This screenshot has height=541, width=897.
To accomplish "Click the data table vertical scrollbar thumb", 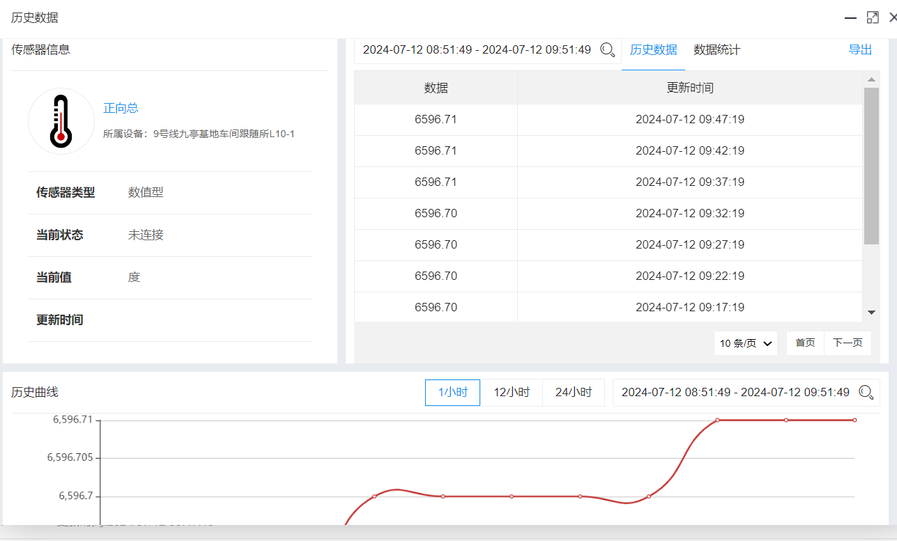I will tap(871, 166).
